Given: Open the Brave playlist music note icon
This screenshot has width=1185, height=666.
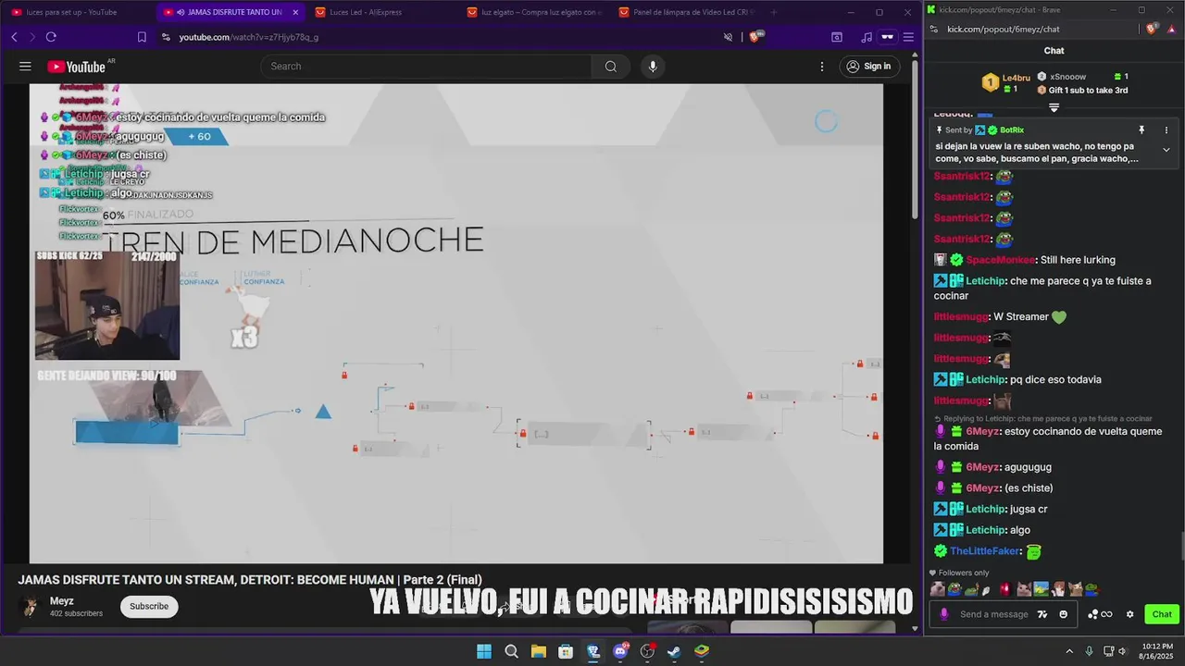Looking at the screenshot, I should pyautogui.click(x=867, y=37).
